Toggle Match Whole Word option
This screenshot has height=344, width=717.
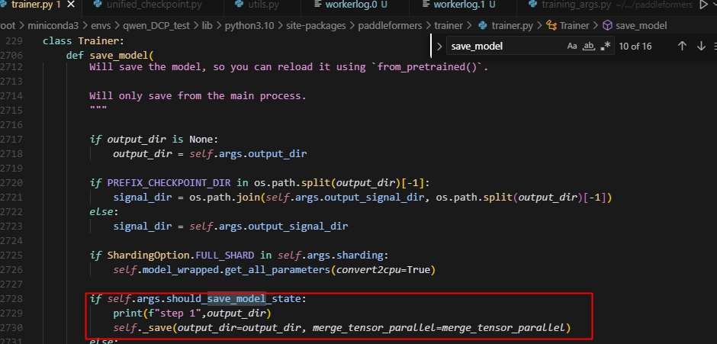(x=588, y=47)
